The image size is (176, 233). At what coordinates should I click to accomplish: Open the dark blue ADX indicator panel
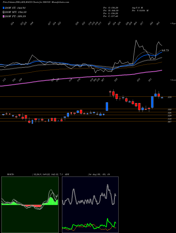tap(90, 205)
